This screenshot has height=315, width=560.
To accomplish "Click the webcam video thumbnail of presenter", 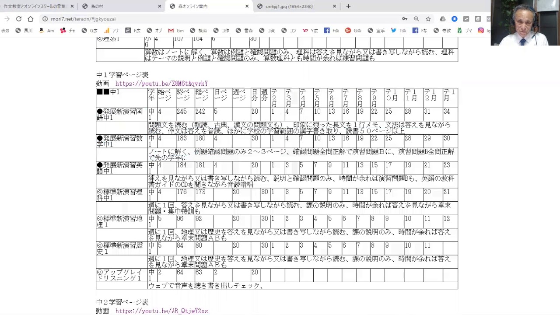I will (525, 23).
